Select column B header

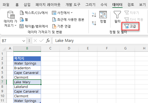click(x=27, y=48)
